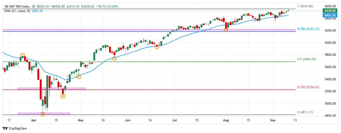Viewport: 341px width, 133px height.
Task: Click date label 13 after Sep
Action: pyautogui.click(x=295, y=120)
